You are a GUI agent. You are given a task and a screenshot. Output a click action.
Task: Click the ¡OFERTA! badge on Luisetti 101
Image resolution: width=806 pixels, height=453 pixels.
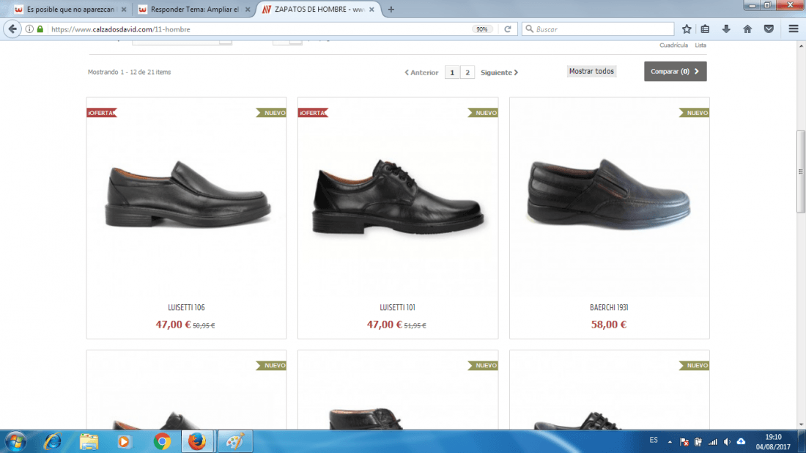click(x=313, y=113)
